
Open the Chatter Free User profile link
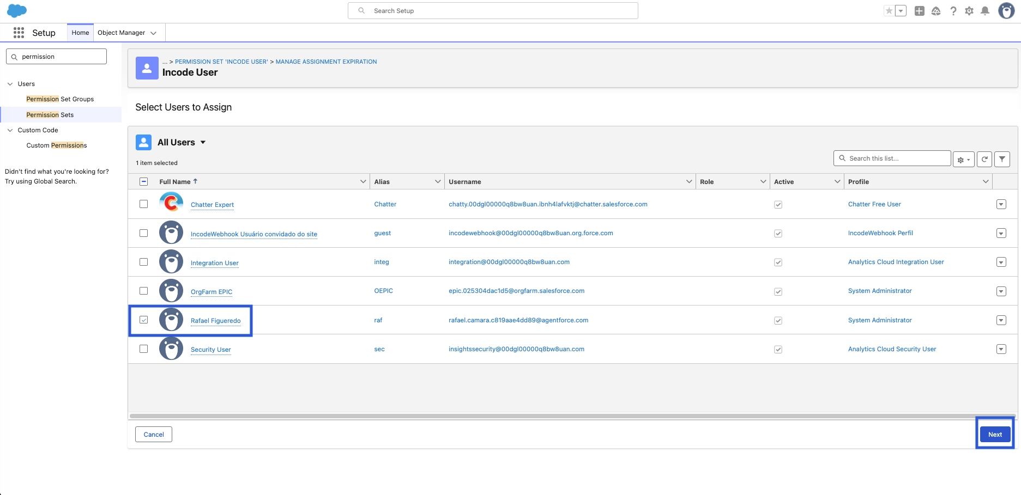(x=874, y=204)
